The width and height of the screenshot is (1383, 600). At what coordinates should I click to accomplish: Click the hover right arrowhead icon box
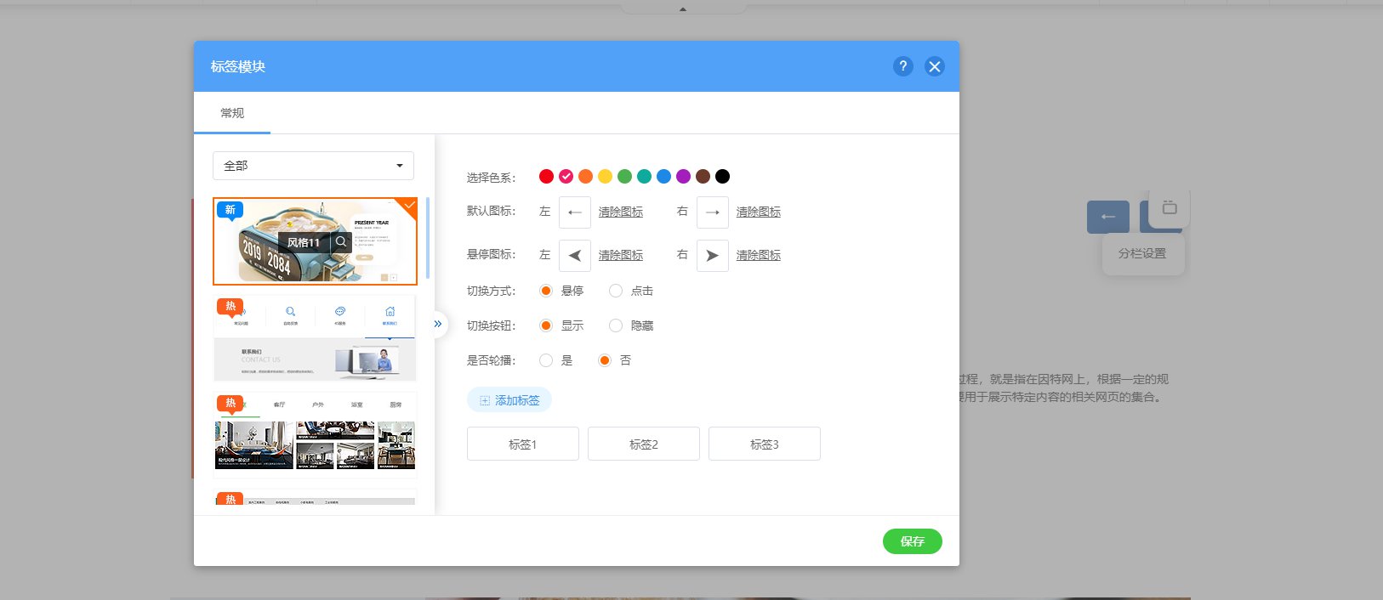coord(713,256)
